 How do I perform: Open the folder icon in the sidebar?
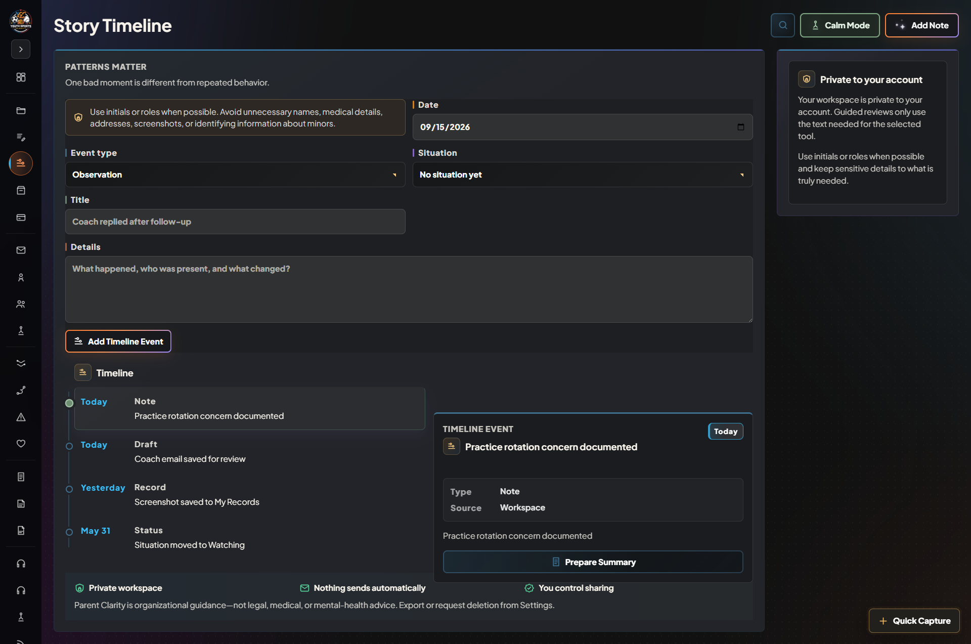[x=21, y=111]
